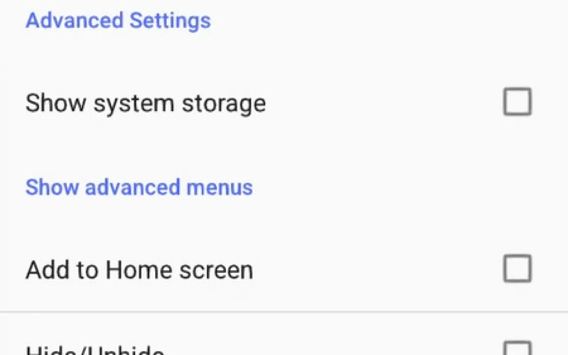Tap the Add to Home screen label text
The height and width of the screenshot is (355, 568).
coord(139,270)
